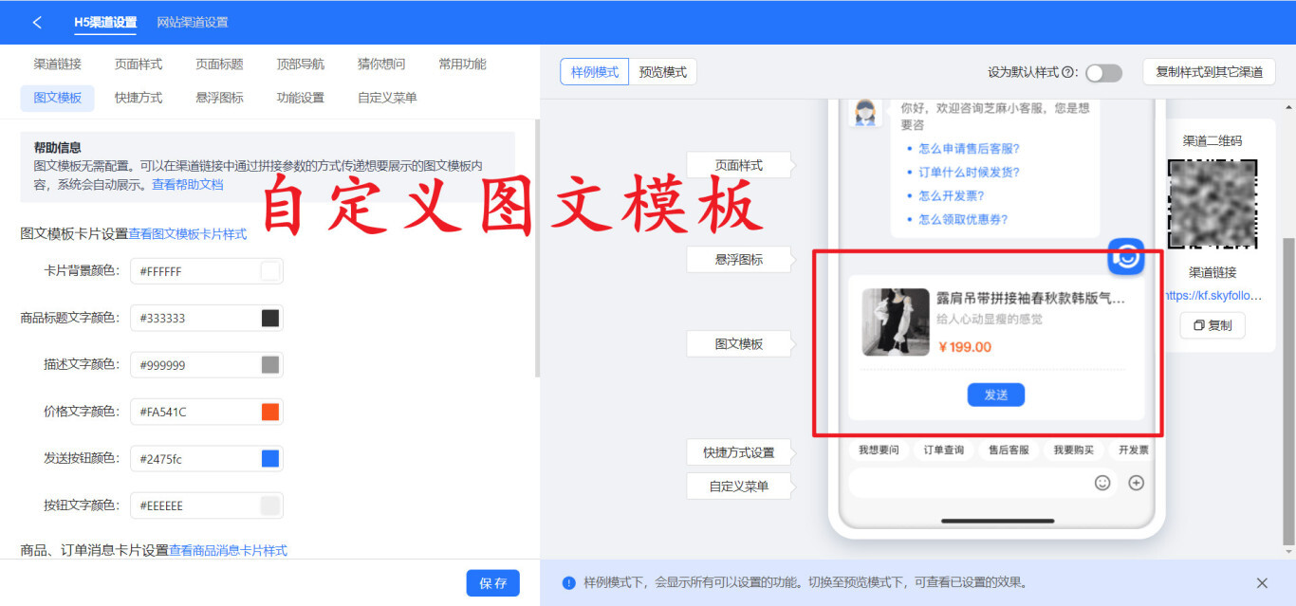Open the 悬浮图标 settings tab
Image resolution: width=1296 pixels, height=606 pixels.
tap(219, 98)
